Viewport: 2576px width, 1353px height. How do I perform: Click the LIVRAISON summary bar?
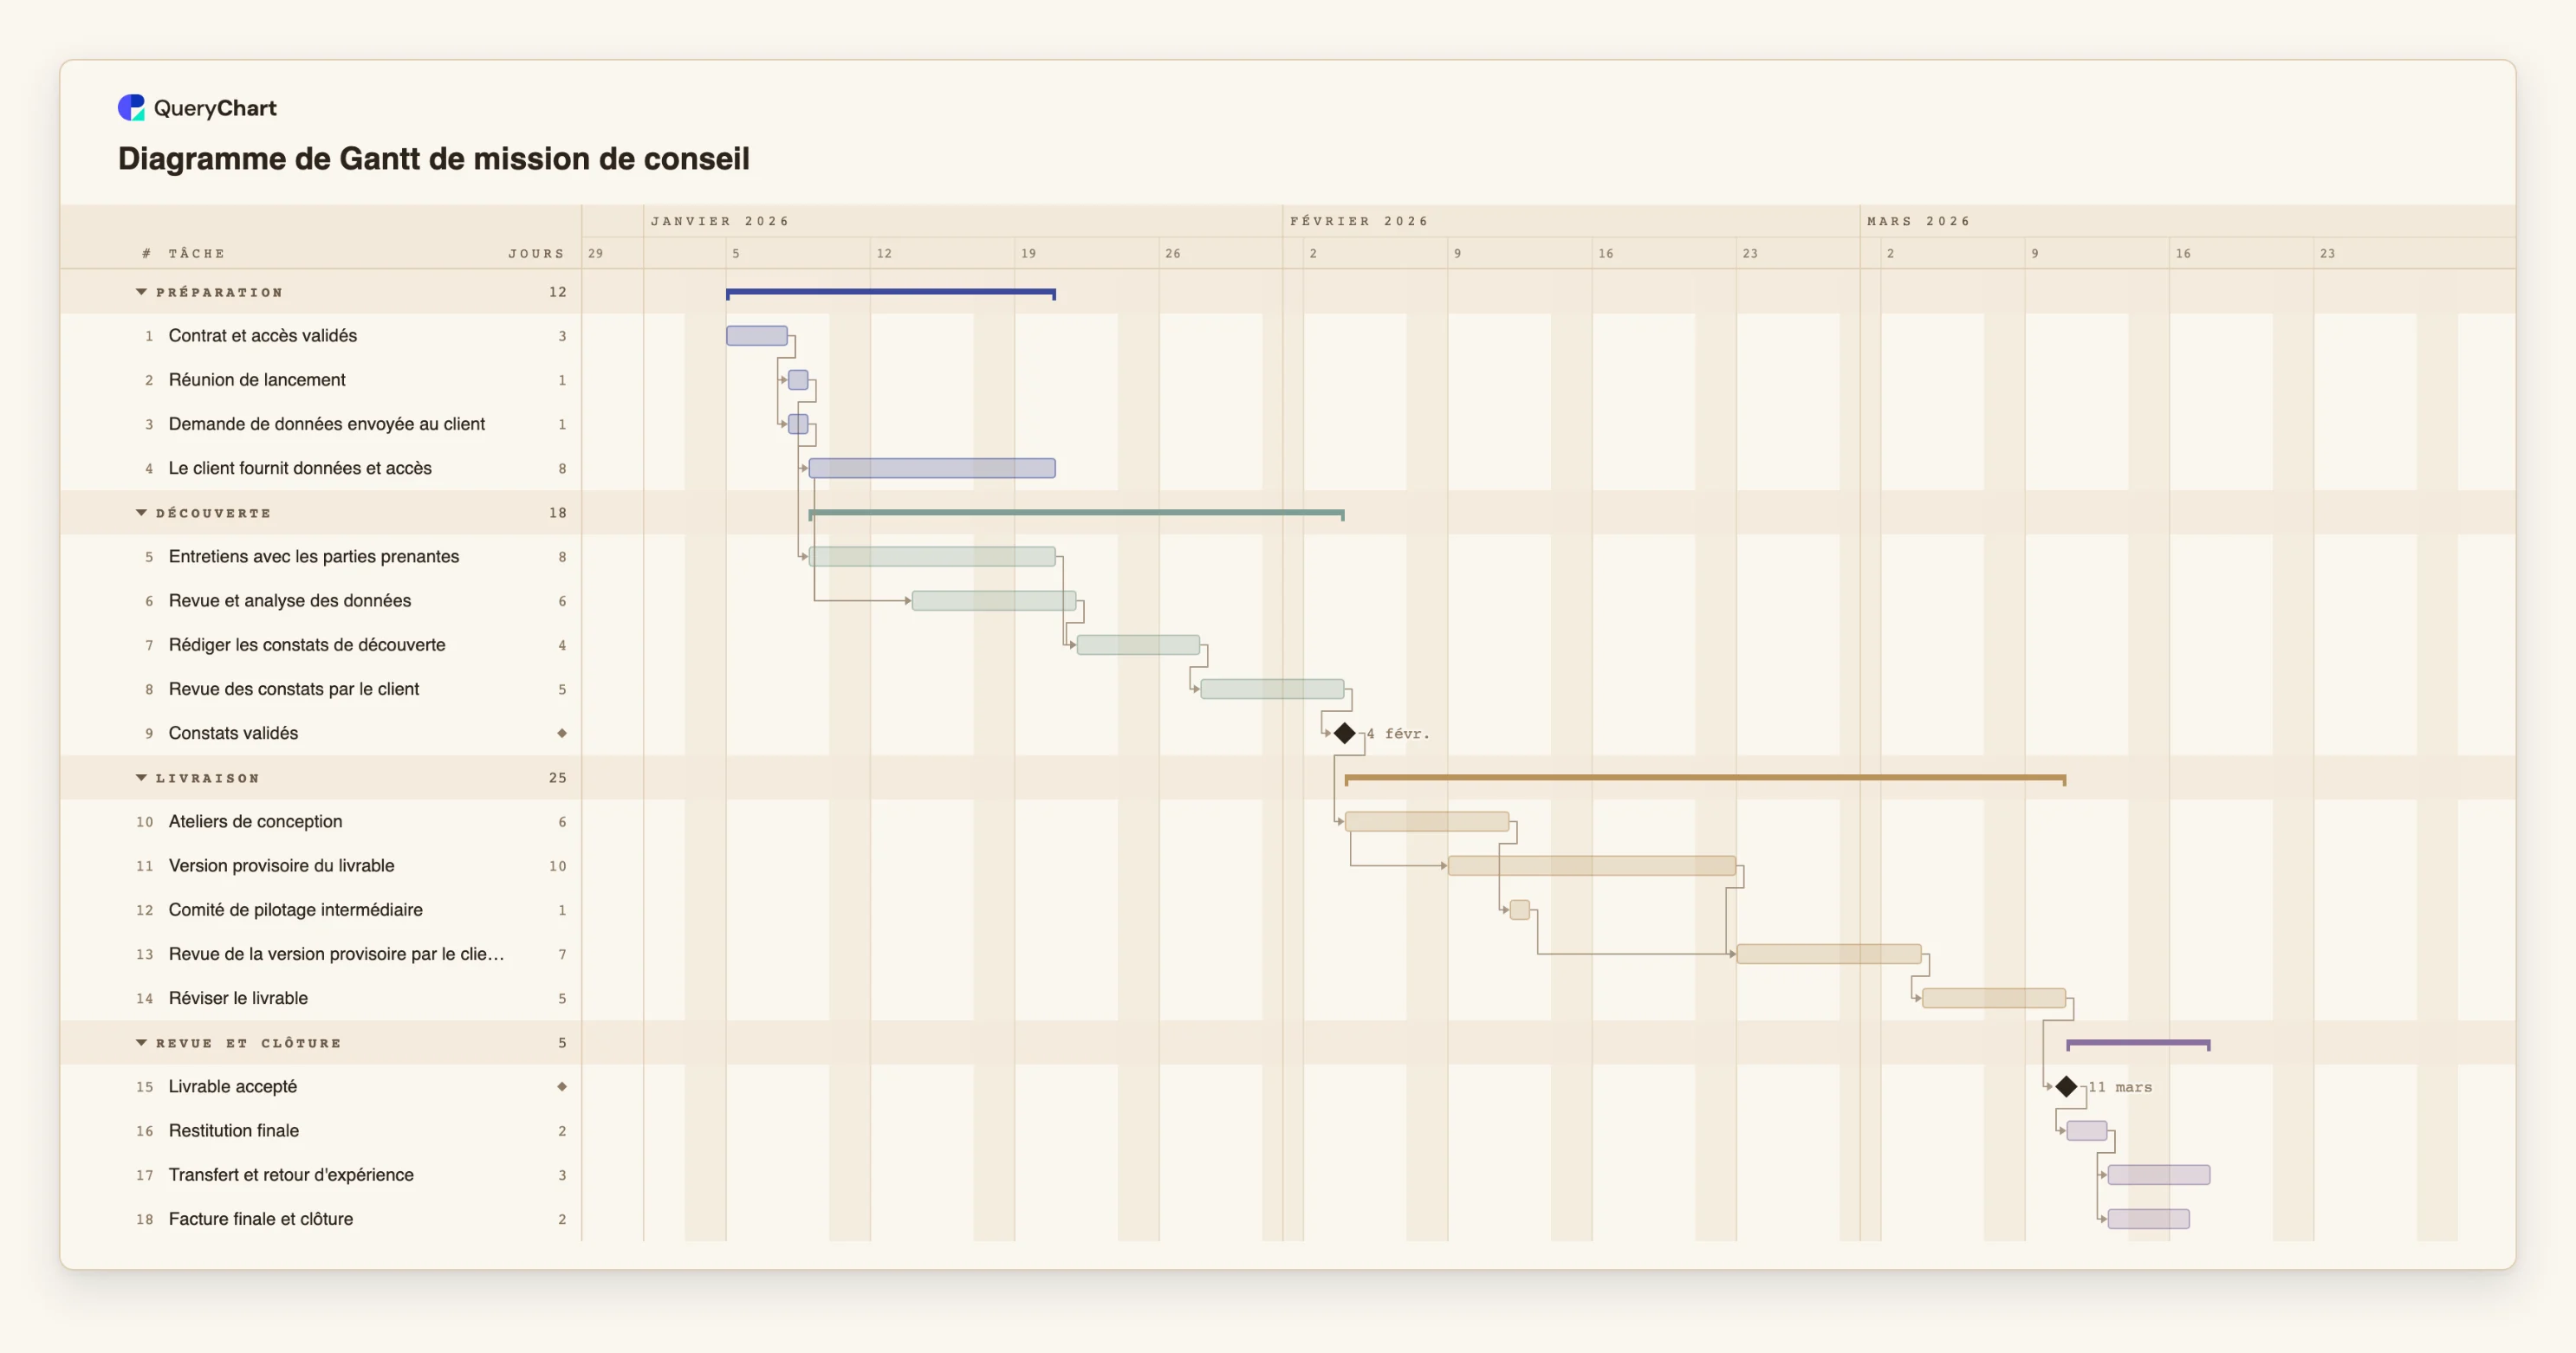[x=1706, y=779]
